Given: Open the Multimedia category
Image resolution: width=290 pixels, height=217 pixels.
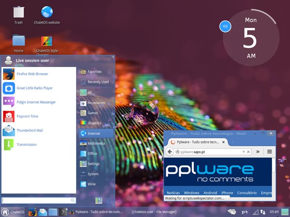Looking at the screenshot, I should (96, 143).
